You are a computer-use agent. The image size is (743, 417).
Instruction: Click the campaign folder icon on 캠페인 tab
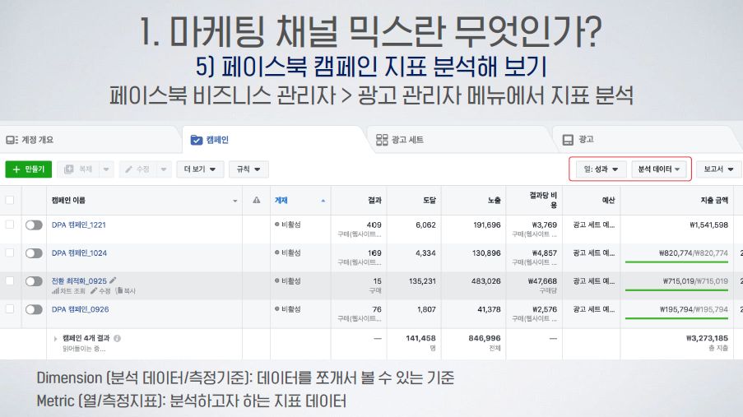pyautogui.click(x=196, y=140)
